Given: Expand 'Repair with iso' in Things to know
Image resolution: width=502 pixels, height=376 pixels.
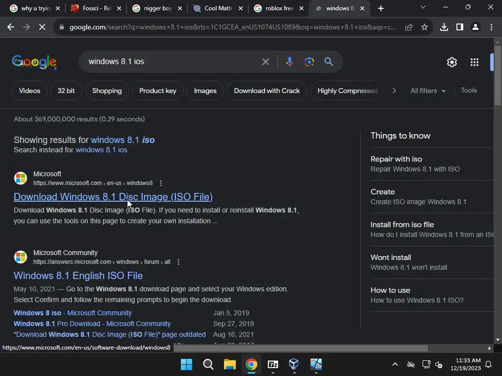Looking at the screenshot, I should click(432, 164).
